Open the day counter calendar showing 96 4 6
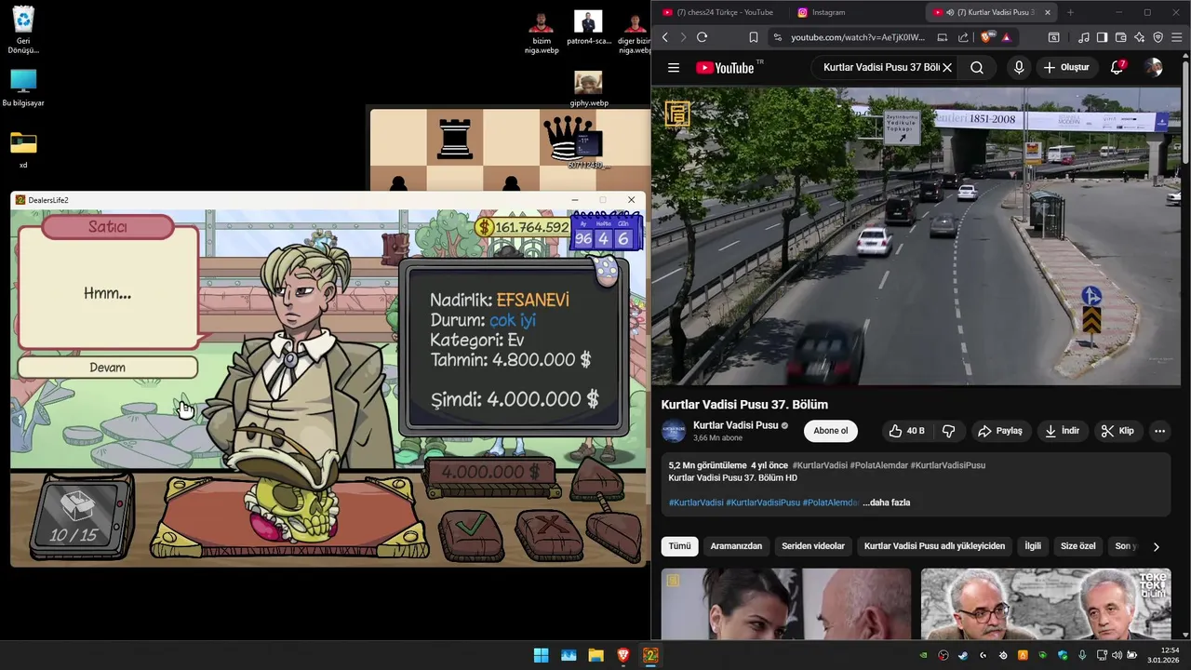Screen dimensions: 1191x670 605,234
